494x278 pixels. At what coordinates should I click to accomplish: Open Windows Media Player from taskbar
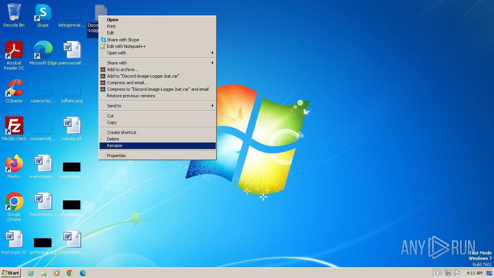pyautogui.click(x=57, y=273)
